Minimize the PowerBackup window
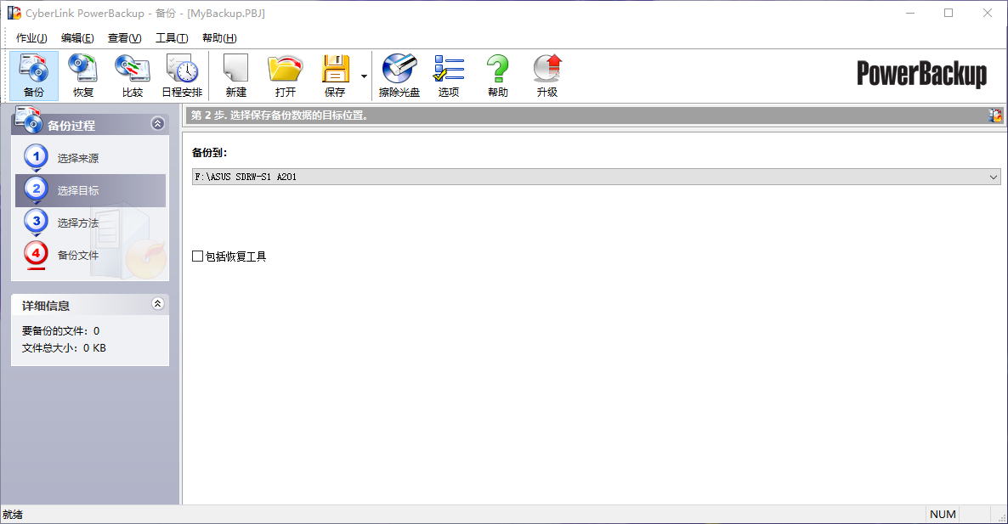 point(910,13)
